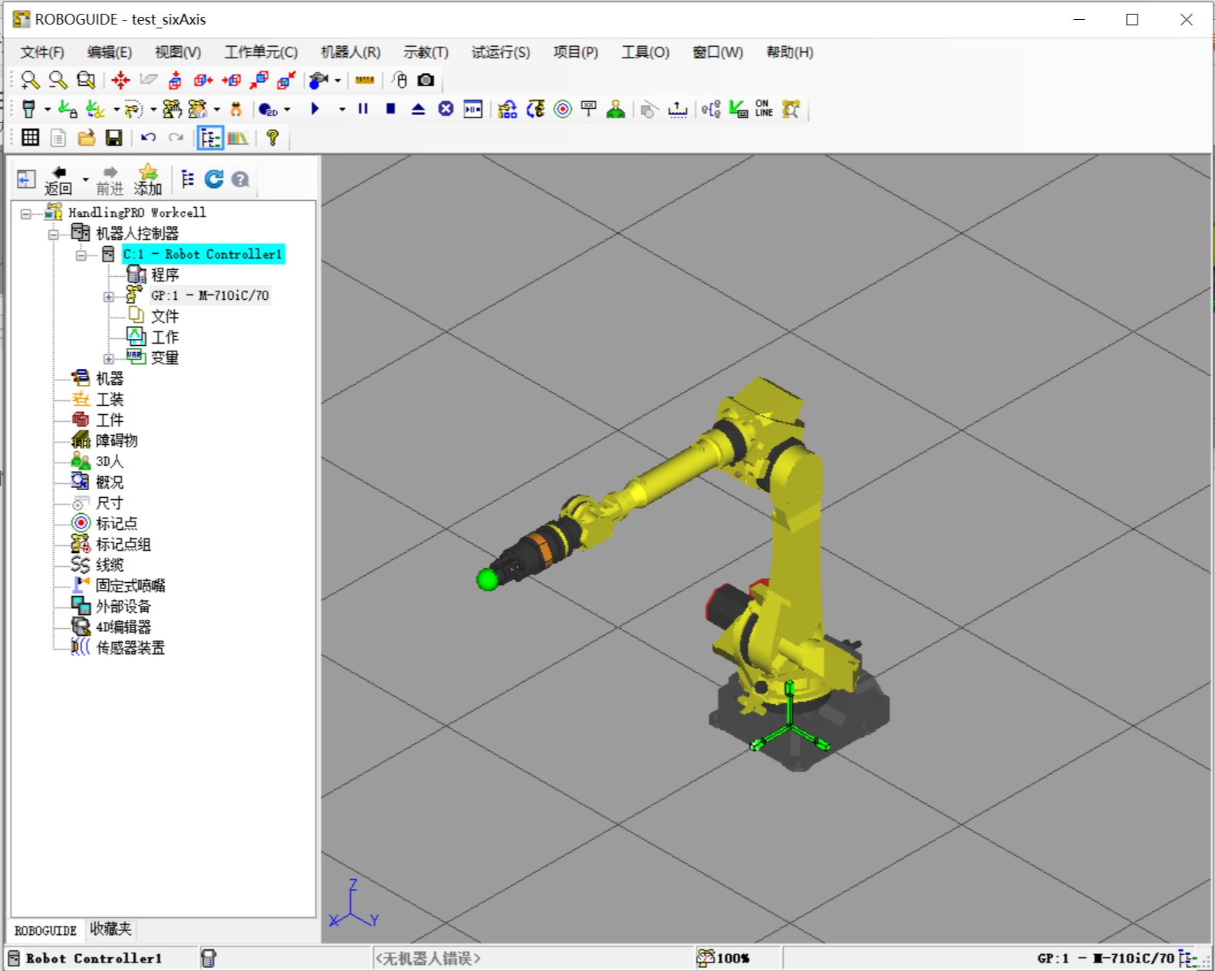Click the robot magnifier icon in toolbar
1215x971 pixels.
pyautogui.click(x=791, y=109)
